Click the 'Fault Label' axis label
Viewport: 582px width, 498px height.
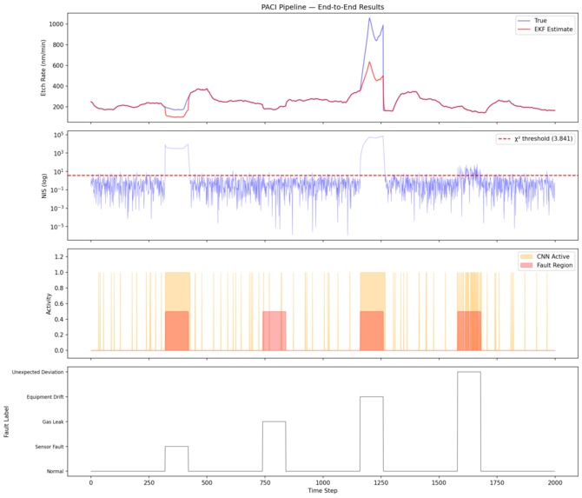click(6, 422)
